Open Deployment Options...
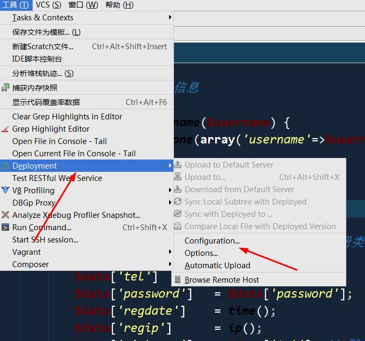The width and height of the screenshot is (365, 341). (258, 253)
